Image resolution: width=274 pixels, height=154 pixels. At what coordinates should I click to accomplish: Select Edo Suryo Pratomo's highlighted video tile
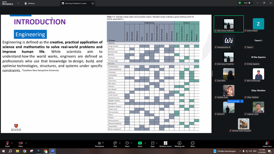coord(229,24)
